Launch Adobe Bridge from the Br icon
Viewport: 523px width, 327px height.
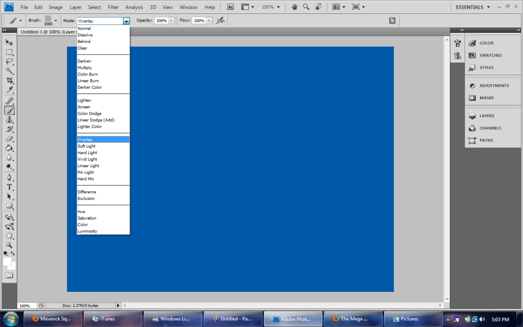pyautogui.click(x=230, y=7)
